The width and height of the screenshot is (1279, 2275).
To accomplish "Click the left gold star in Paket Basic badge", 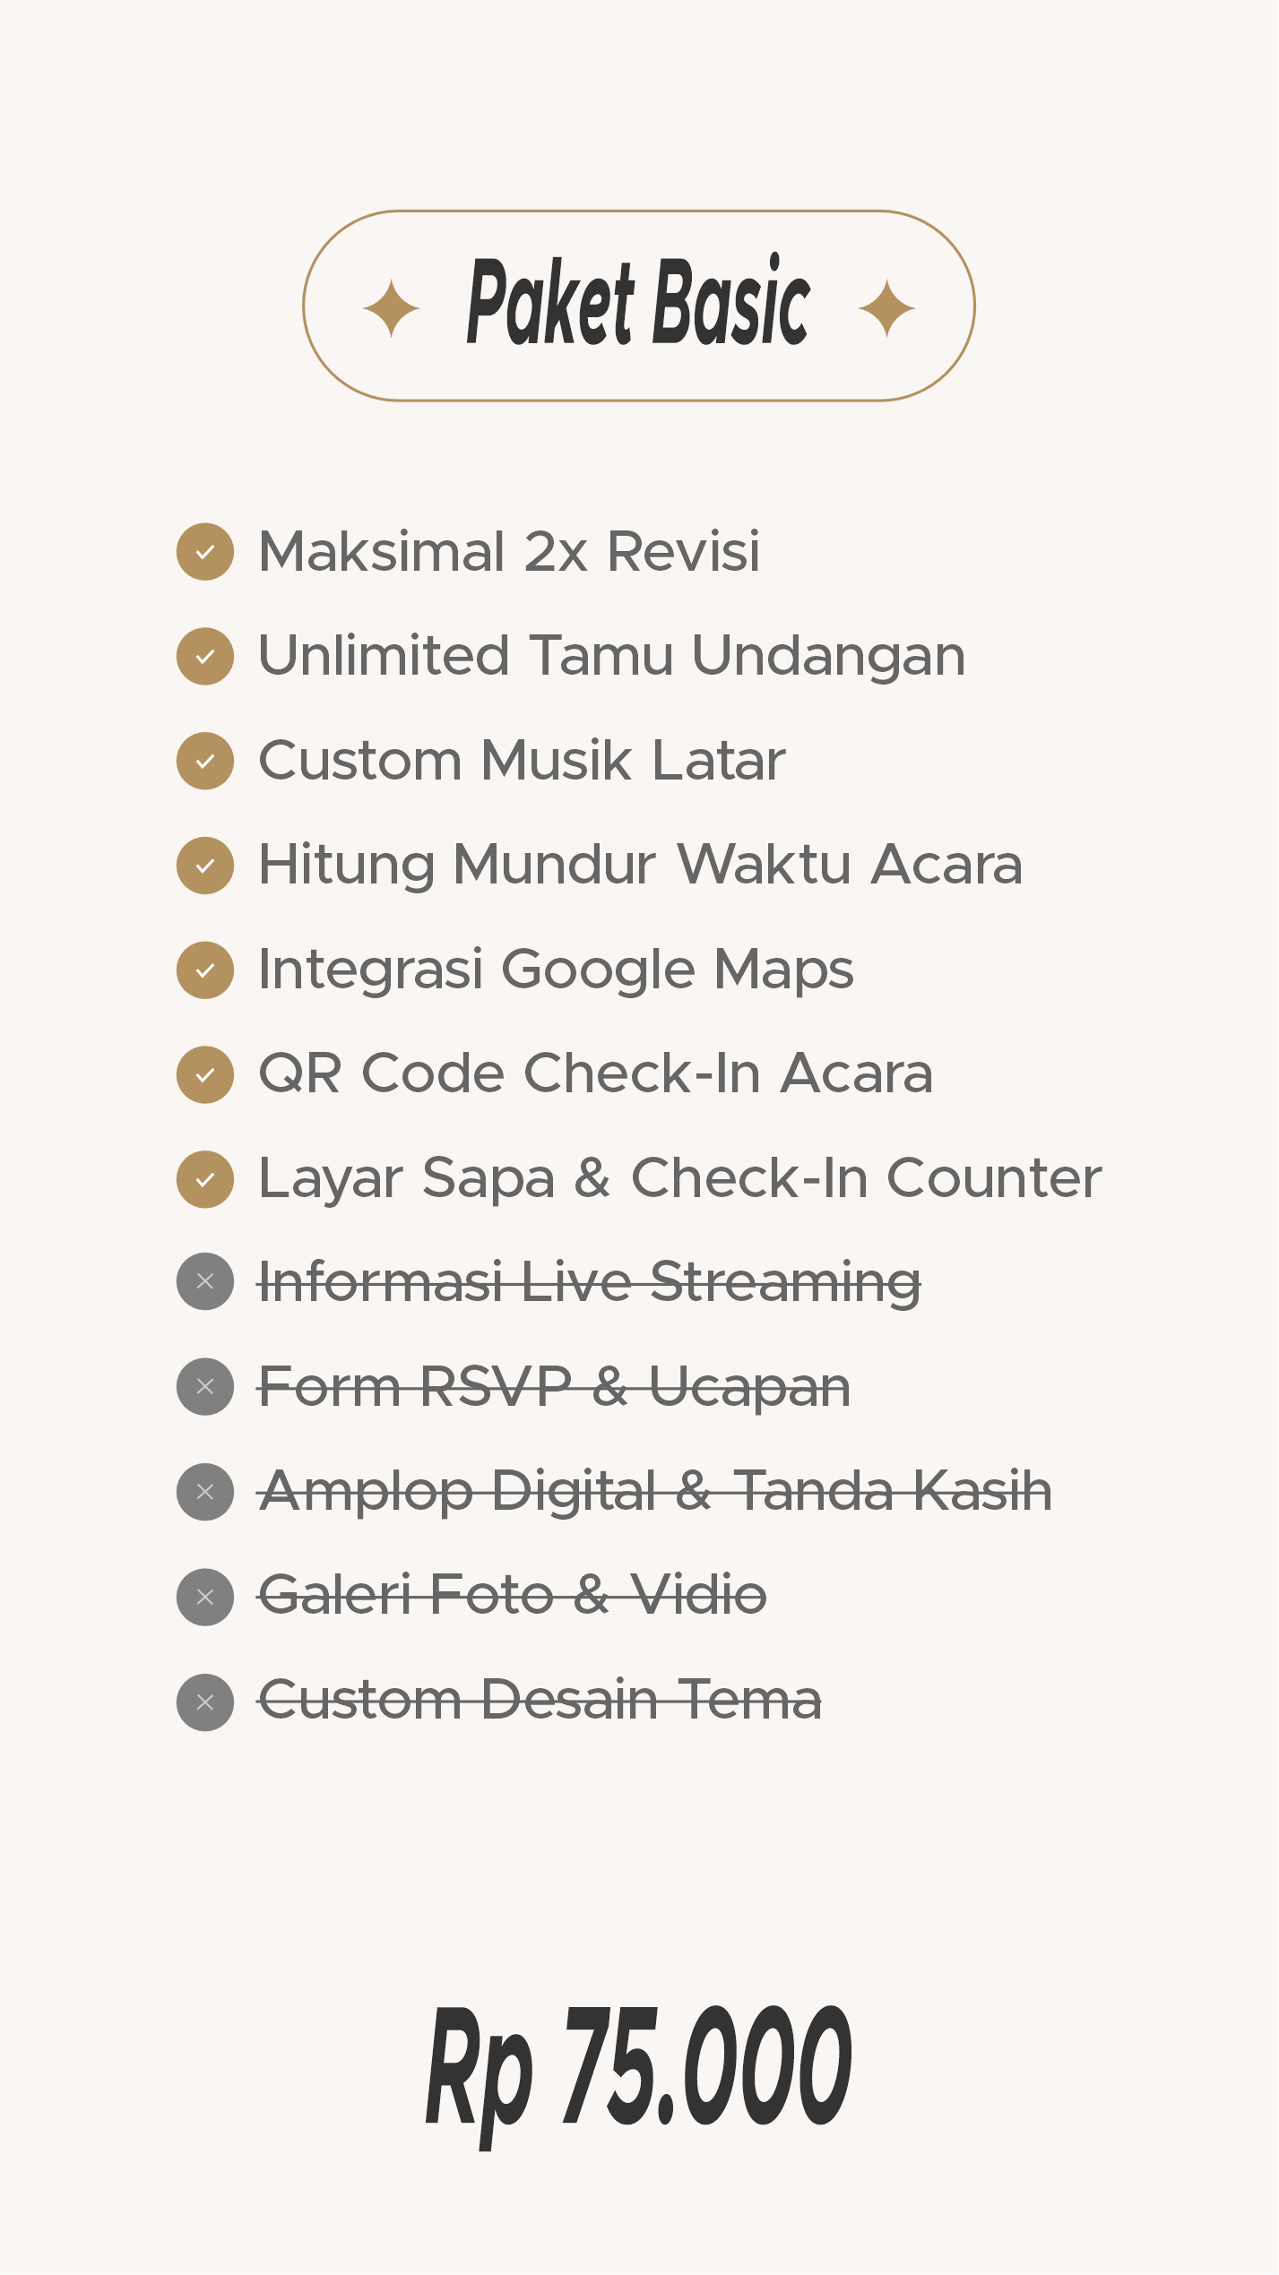I will click(391, 309).
